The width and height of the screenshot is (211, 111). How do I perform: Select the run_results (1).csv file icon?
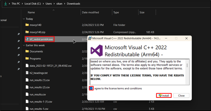27,80
